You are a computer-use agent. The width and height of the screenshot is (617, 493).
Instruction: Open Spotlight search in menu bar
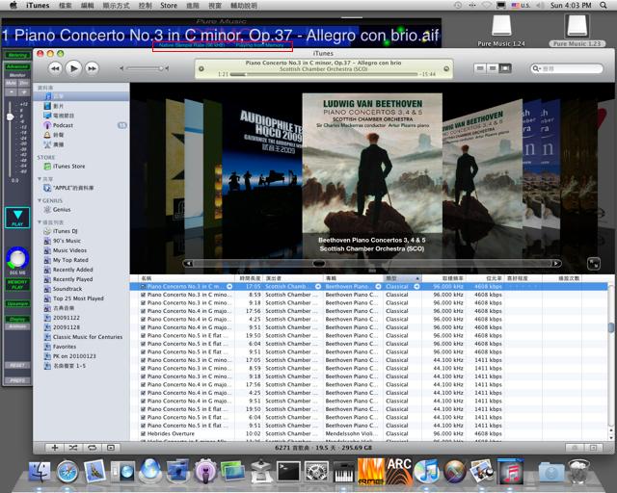(603, 5)
